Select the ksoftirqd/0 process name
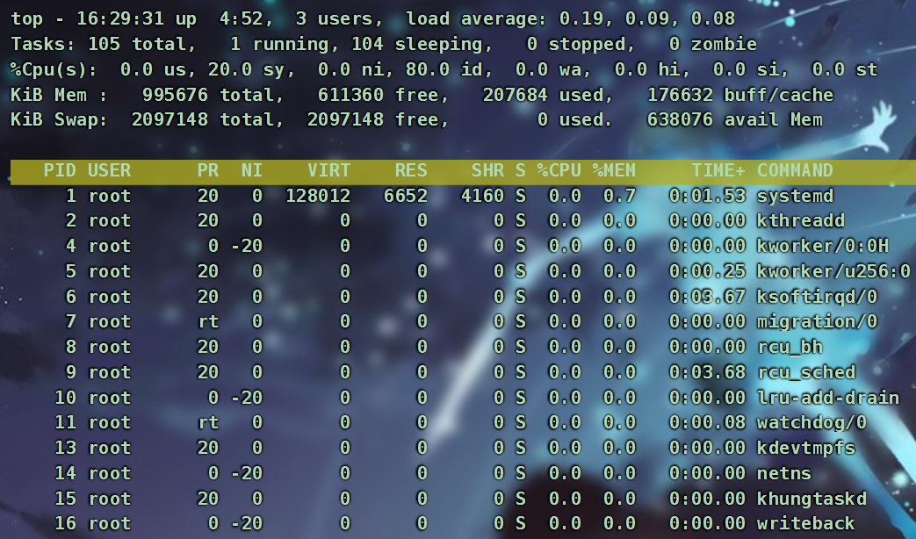 [x=817, y=297]
